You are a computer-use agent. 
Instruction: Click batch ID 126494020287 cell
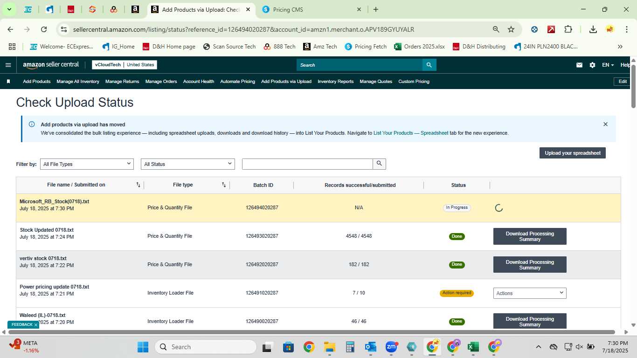pyautogui.click(x=262, y=207)
